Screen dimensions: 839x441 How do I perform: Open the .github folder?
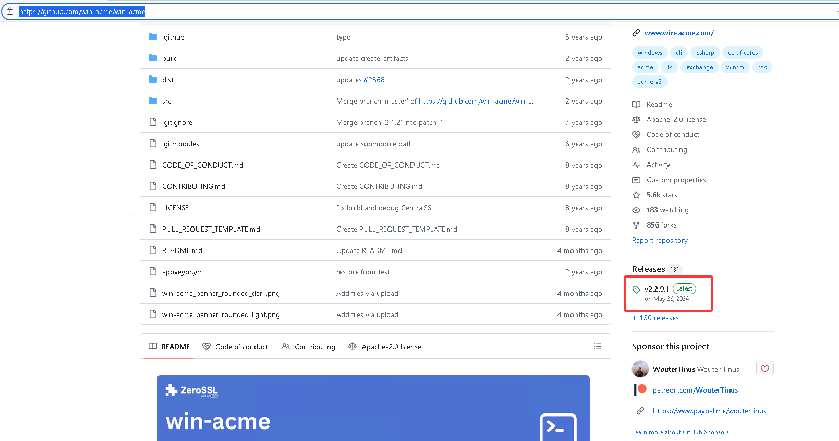click(173, 37)
